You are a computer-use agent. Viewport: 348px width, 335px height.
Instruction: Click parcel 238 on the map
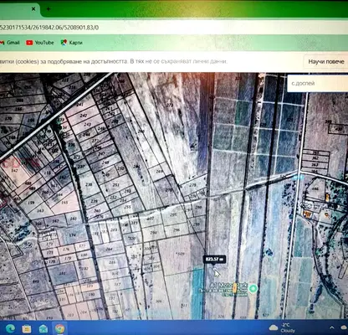pyautogui.click(x=89, y=184)
